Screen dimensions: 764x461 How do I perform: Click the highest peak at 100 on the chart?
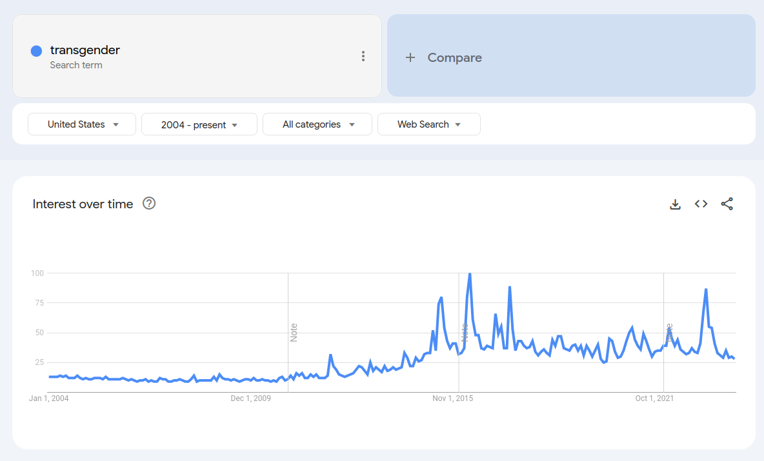[x=470, y=274]
